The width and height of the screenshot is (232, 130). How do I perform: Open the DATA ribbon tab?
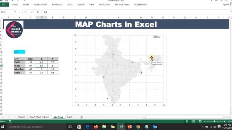click(x=70, y=5)
